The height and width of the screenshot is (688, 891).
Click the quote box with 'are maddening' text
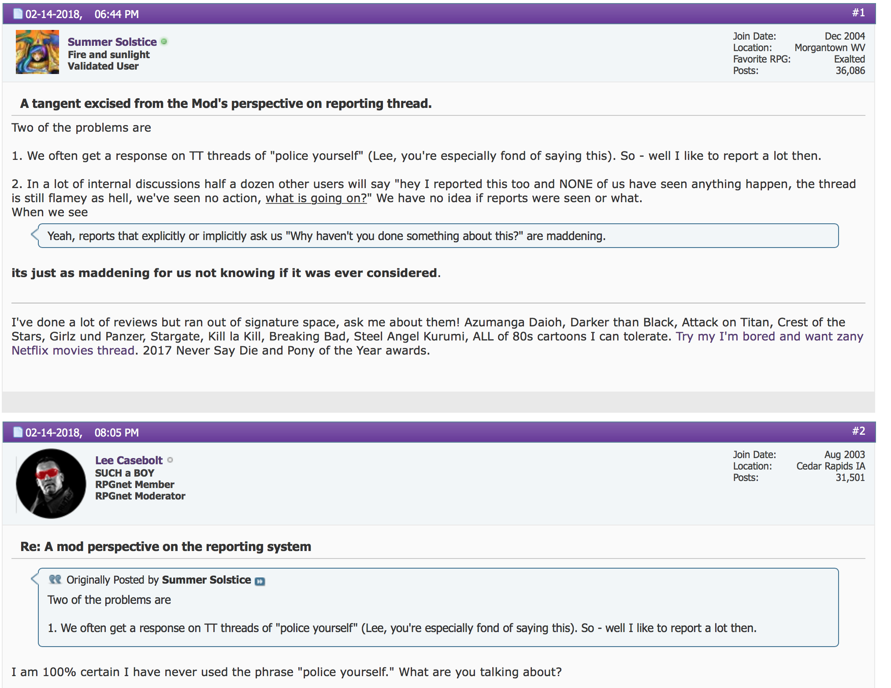[x=438, y=236]
